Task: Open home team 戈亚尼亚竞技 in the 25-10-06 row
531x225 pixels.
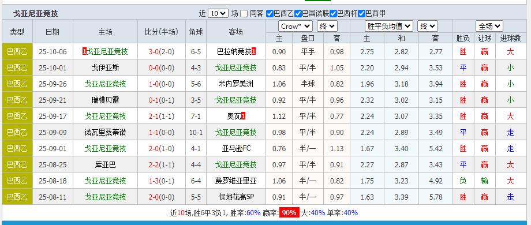Action: point(107,52)
